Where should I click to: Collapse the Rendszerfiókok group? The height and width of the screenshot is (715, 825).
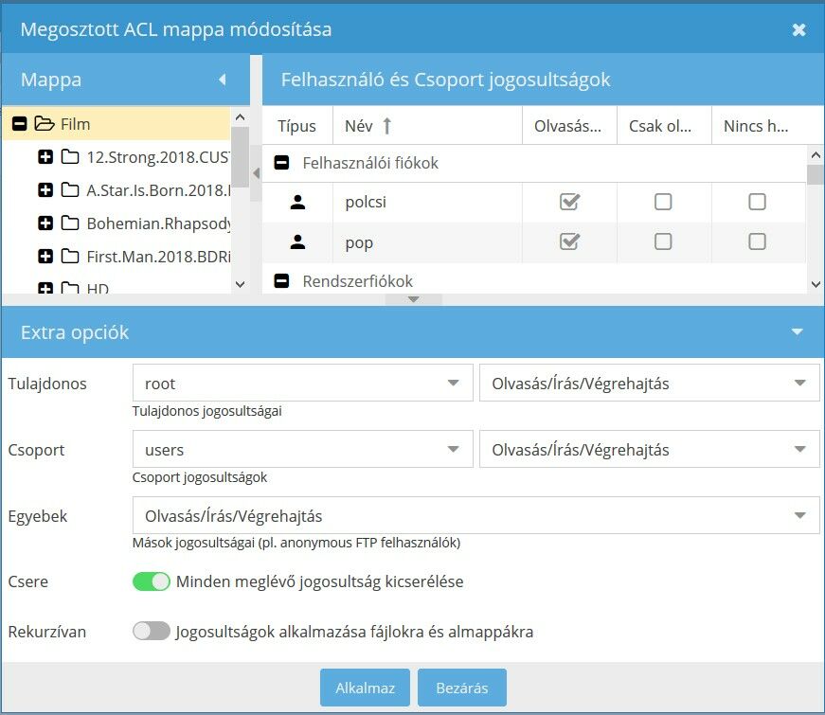pos(281,281)
